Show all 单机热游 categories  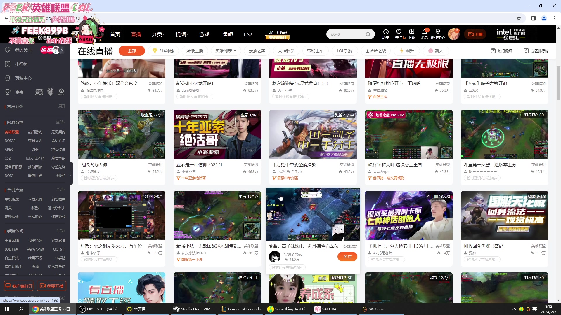[60, 190]
